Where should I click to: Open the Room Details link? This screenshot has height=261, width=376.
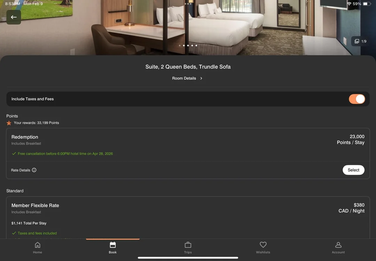click(184, 79)
